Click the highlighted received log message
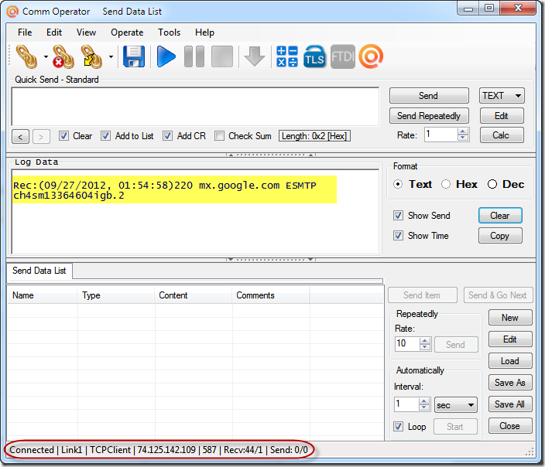This screenshot has width=545, height=467. (174, 190)
